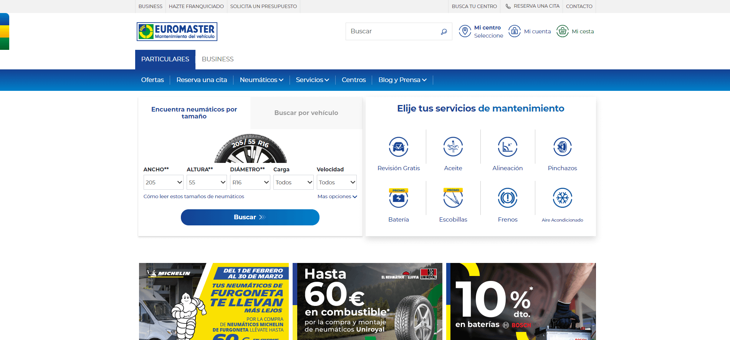This screenshot has height=340, width=730.
Task: Switch to the Particulares tab
Action: pos(165,59)
